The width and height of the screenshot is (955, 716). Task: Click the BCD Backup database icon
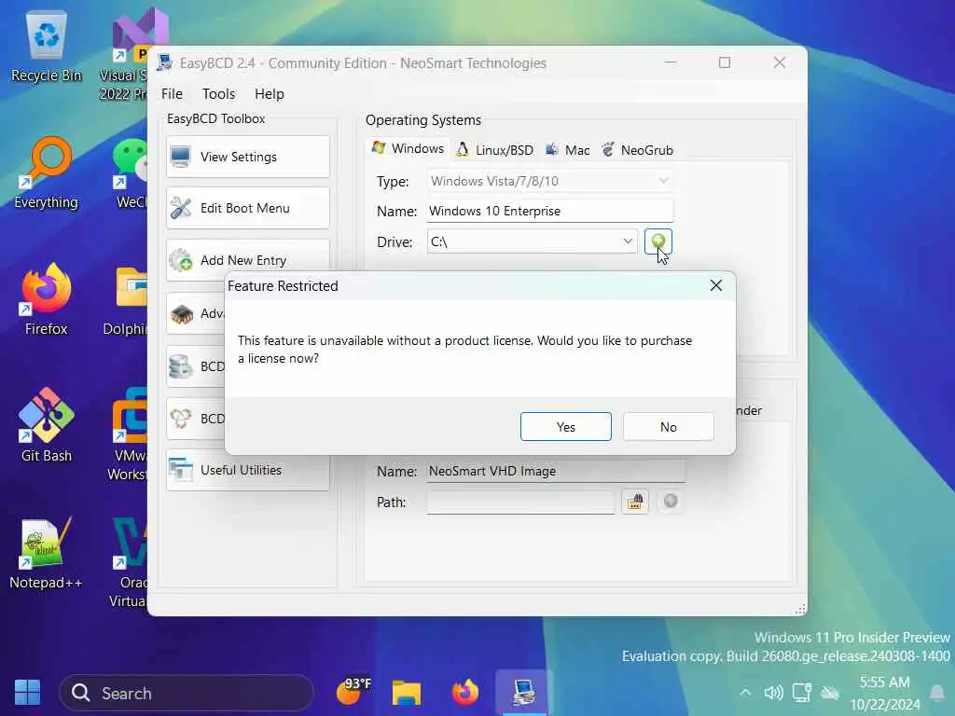(x=181, y=366)
